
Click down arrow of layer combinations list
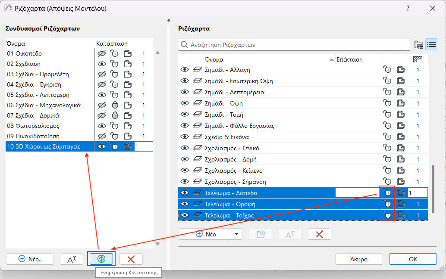click(157, 244)
